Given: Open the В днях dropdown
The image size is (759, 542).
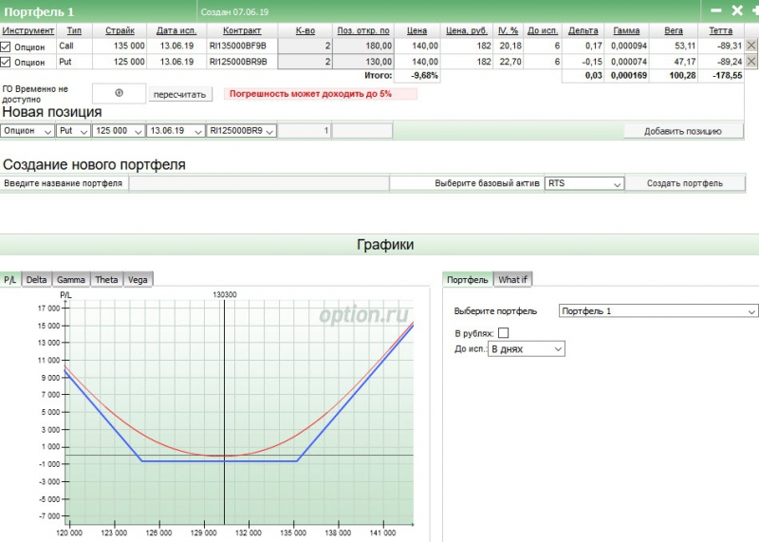Looking at the screenshot, I should 527,348.
